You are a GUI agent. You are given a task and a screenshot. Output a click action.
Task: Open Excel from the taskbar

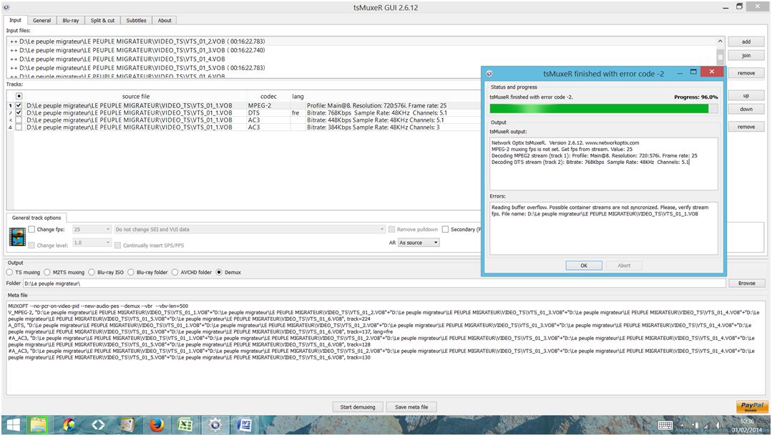[x=186, y=425]
